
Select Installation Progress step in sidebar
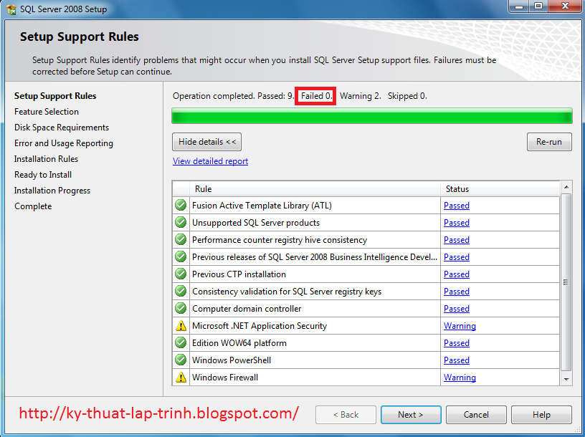pos(52,191)
